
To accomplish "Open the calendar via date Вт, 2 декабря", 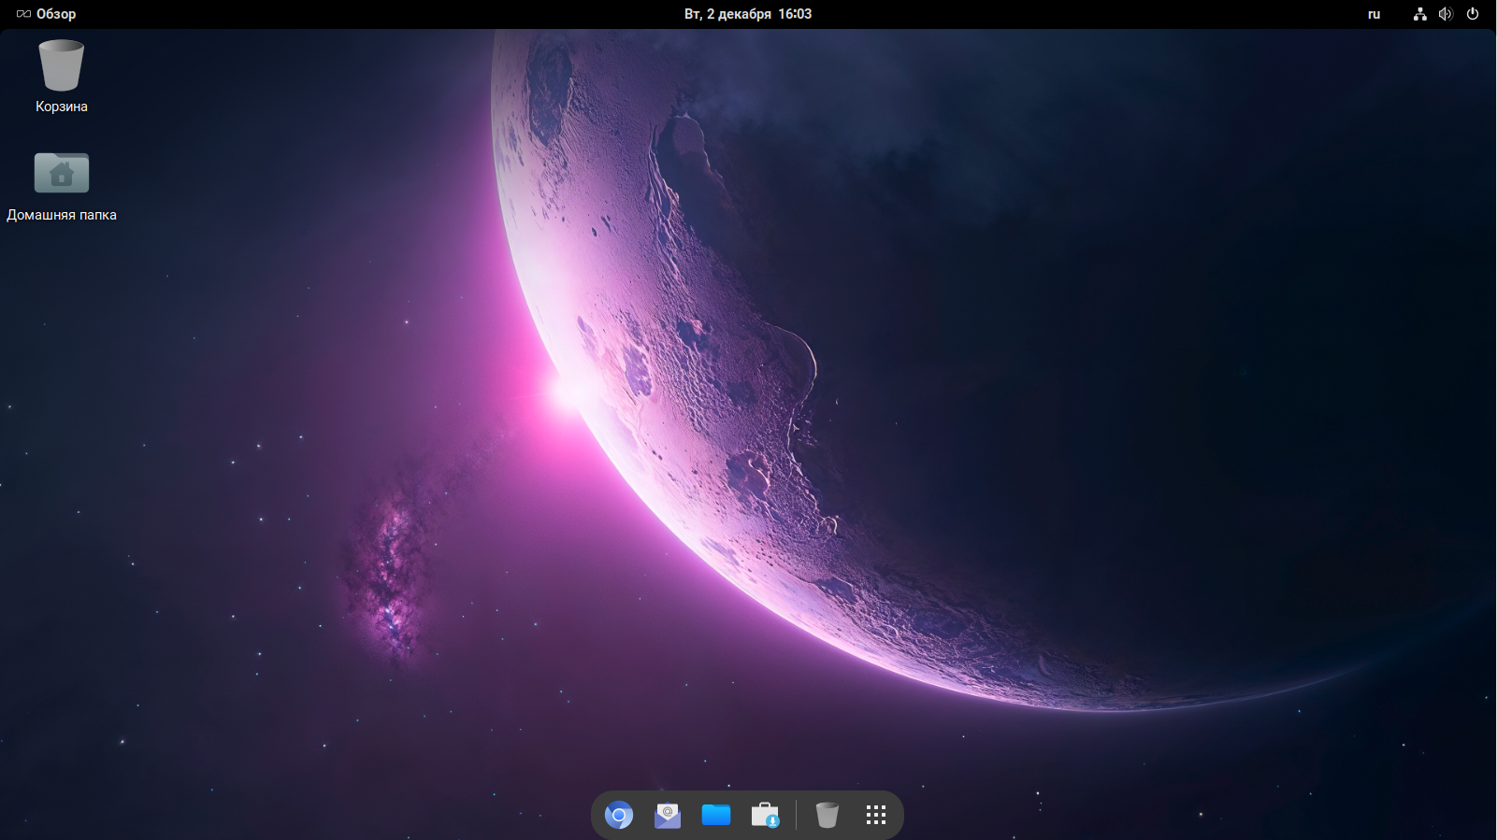I will click(727, 14).
